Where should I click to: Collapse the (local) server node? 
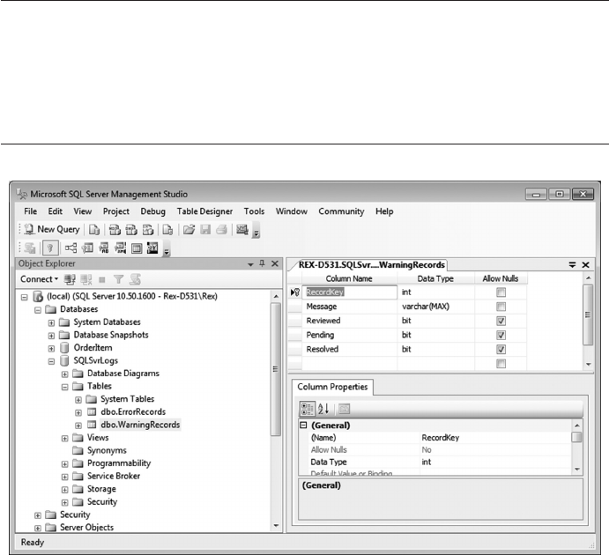pyautogui.click(x=25, y=297)
